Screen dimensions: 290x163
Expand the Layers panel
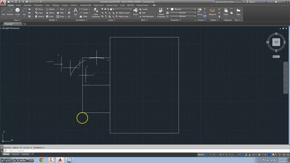[x=111, y=20]
